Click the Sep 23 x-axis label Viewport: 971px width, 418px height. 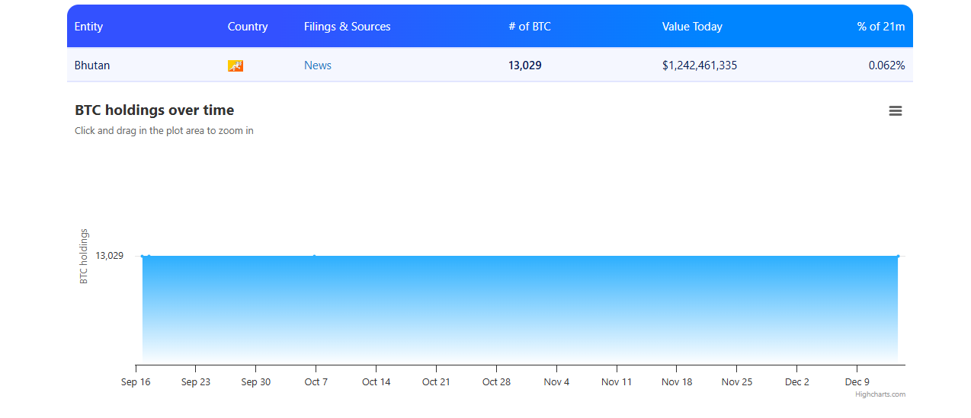point(196,382)
